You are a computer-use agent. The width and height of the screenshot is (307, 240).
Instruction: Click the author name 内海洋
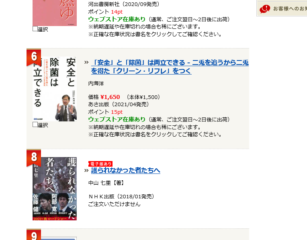point(96,84)
